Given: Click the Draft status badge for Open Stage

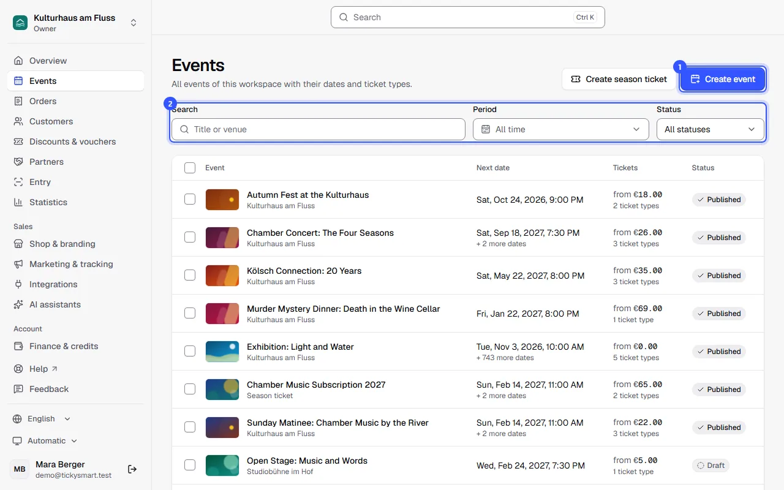Looking at the screenshot, I should pyautogui.click(x=710, y=466).
